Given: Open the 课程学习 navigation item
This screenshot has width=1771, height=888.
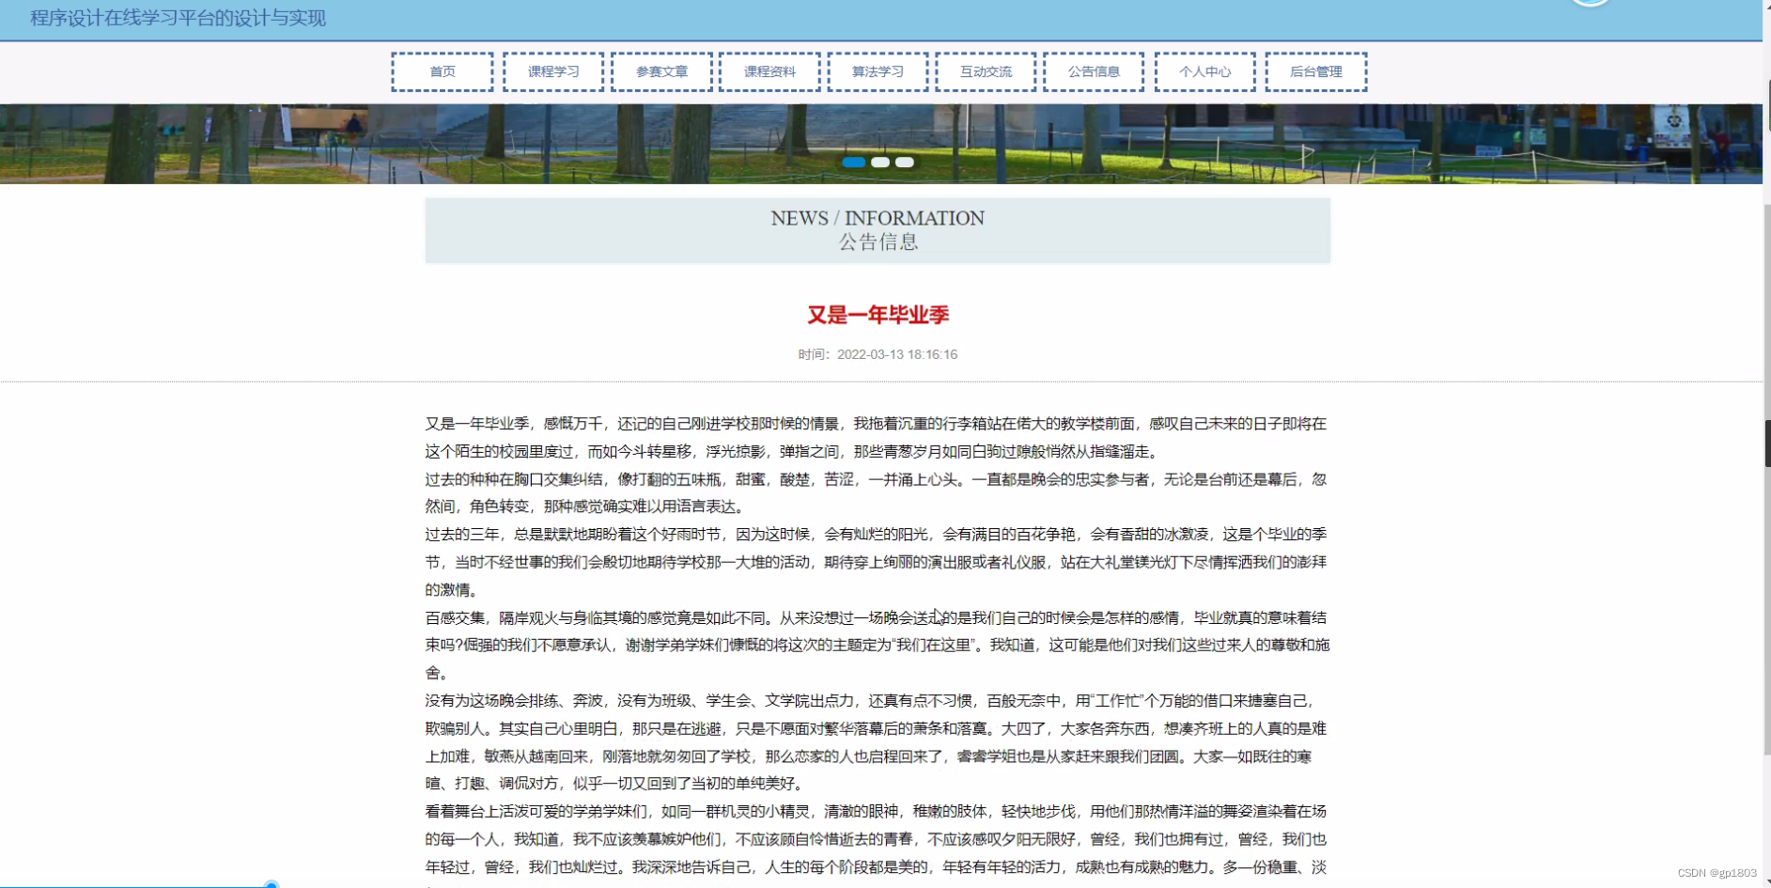Looking at the screenshot, I should 553,71.
